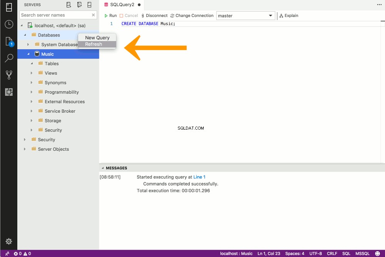The image size is (385, 257).
Task: Click MSSQL provider in status bar
Action: click(362, 254)
